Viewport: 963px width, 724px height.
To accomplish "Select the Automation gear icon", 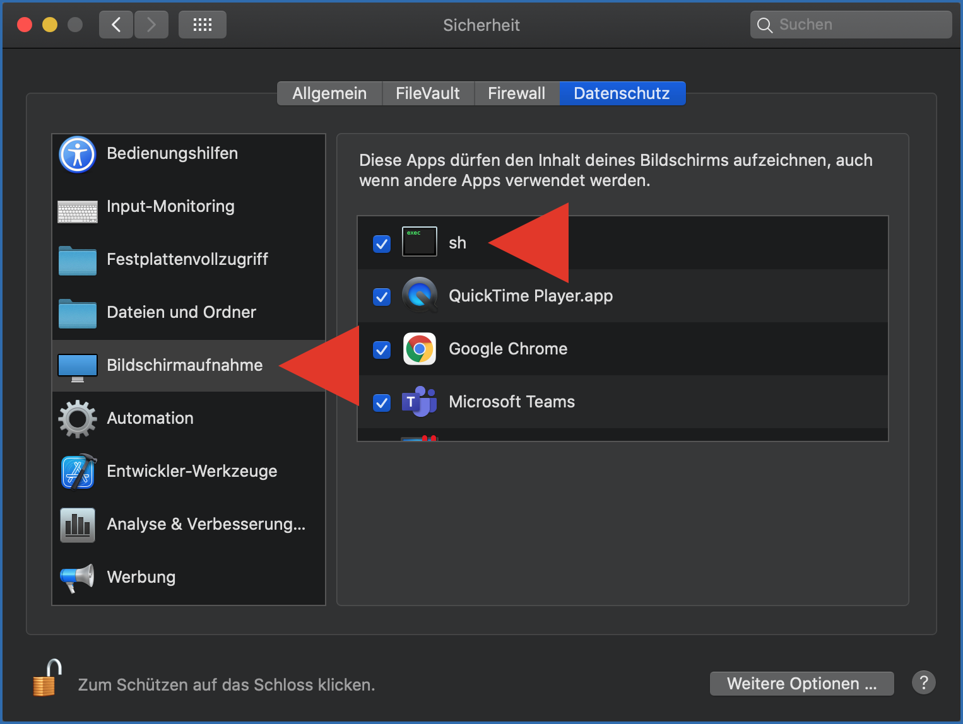I will coord(78,419).
